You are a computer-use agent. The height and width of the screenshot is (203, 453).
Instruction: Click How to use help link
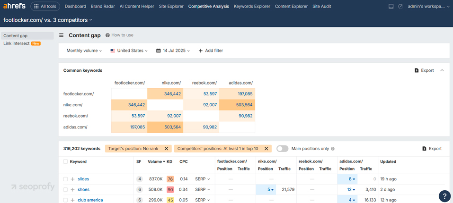point(119,35)
